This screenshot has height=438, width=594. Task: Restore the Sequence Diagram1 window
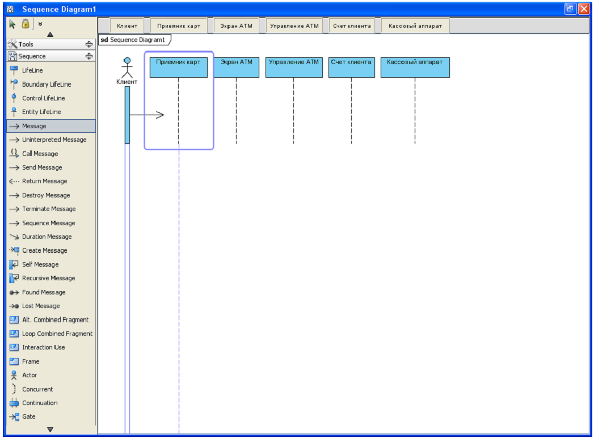point(570,9)
